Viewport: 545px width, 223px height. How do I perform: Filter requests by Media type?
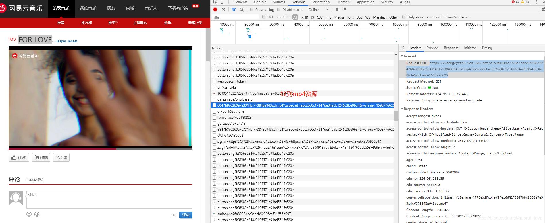(x=339, y=17)
